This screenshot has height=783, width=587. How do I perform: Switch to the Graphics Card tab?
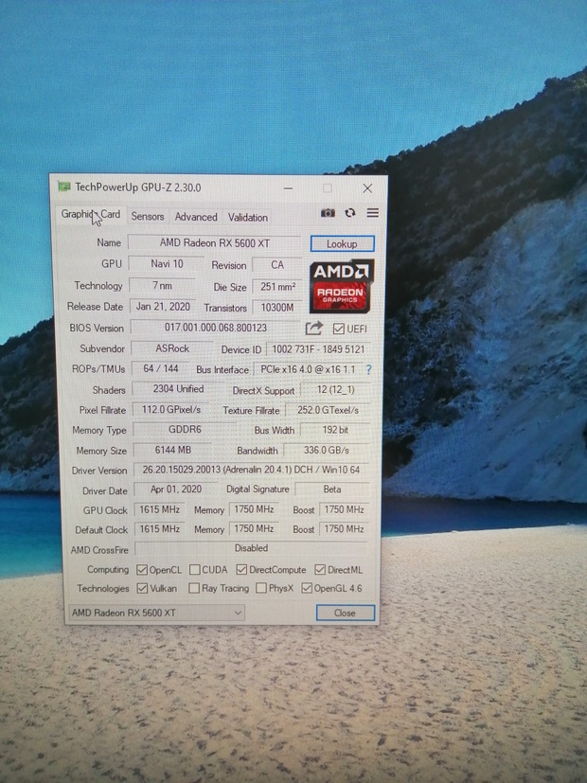(90, 215)
